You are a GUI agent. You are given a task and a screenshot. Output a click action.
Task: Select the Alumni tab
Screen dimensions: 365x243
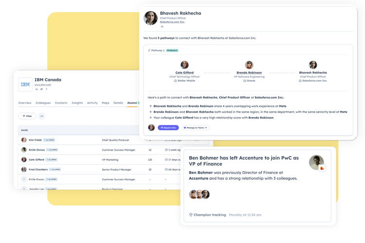(132, 103)
